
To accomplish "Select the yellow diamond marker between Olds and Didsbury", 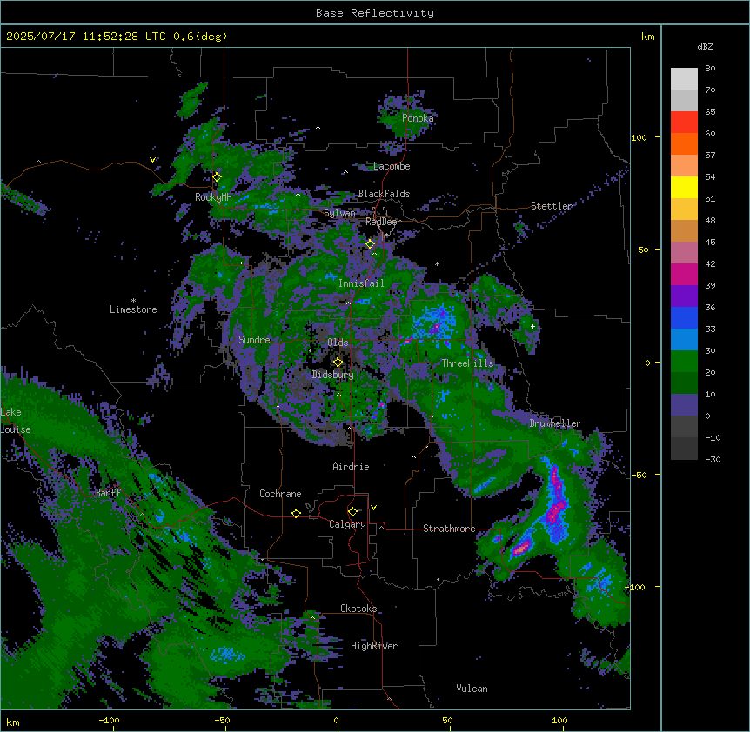I will point(338,363).
